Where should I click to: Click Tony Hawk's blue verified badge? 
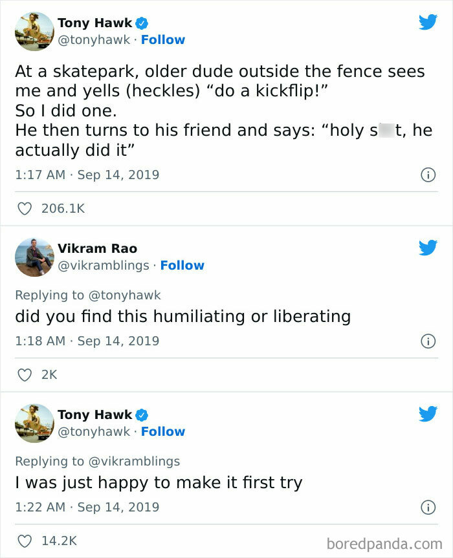pos(142,23)
